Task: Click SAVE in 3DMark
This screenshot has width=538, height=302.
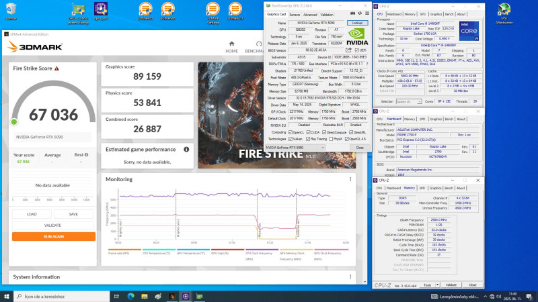Action: (73, 214)
